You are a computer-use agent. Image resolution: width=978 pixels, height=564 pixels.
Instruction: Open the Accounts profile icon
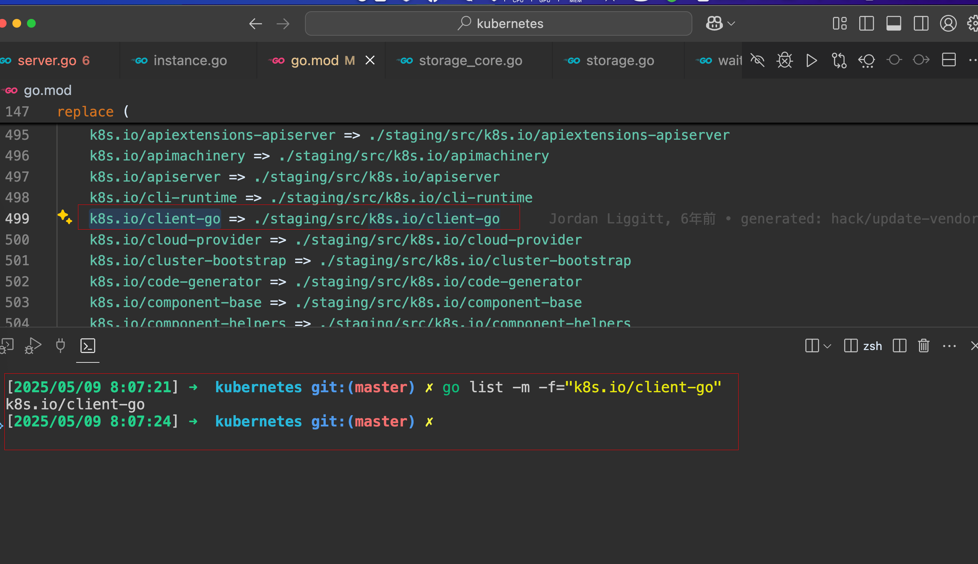(x=948, y=24)
